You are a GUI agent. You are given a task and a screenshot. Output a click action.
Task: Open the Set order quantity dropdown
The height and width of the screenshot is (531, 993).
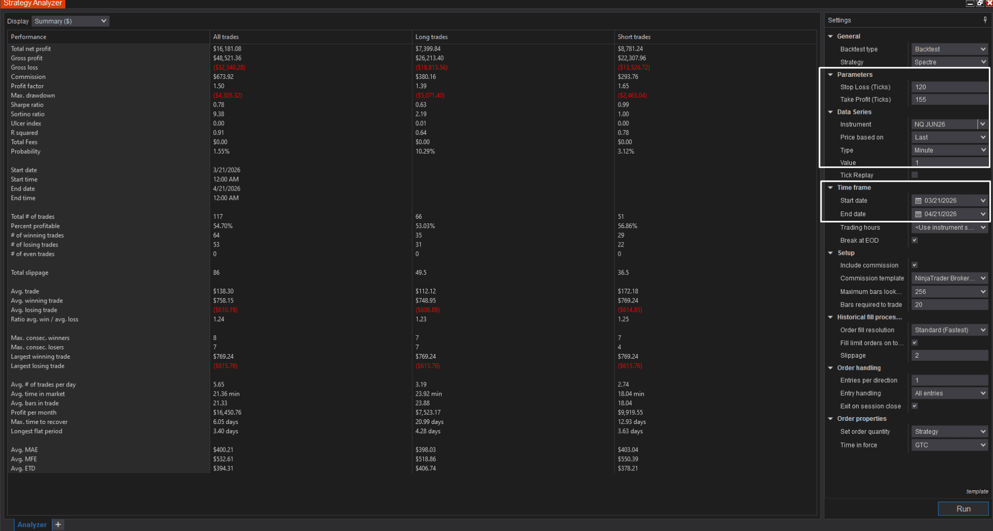pos(950,432)
